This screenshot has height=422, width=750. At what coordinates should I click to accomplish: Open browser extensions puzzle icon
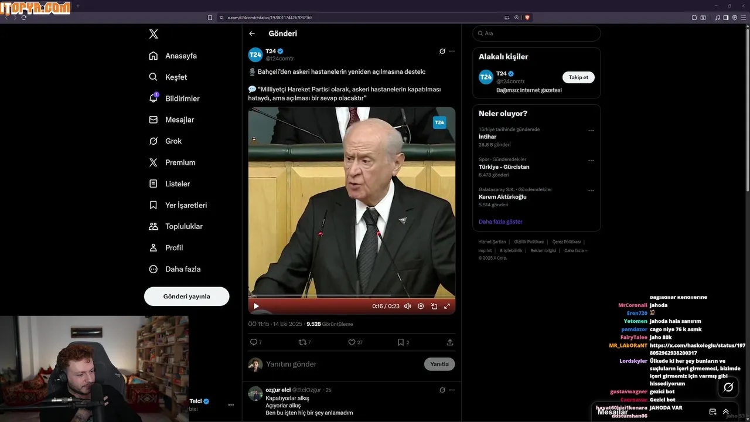coord(694,18)
